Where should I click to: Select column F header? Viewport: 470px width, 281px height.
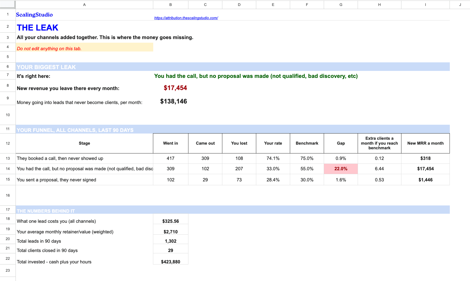pyautogui.click(x=307, y=5)
